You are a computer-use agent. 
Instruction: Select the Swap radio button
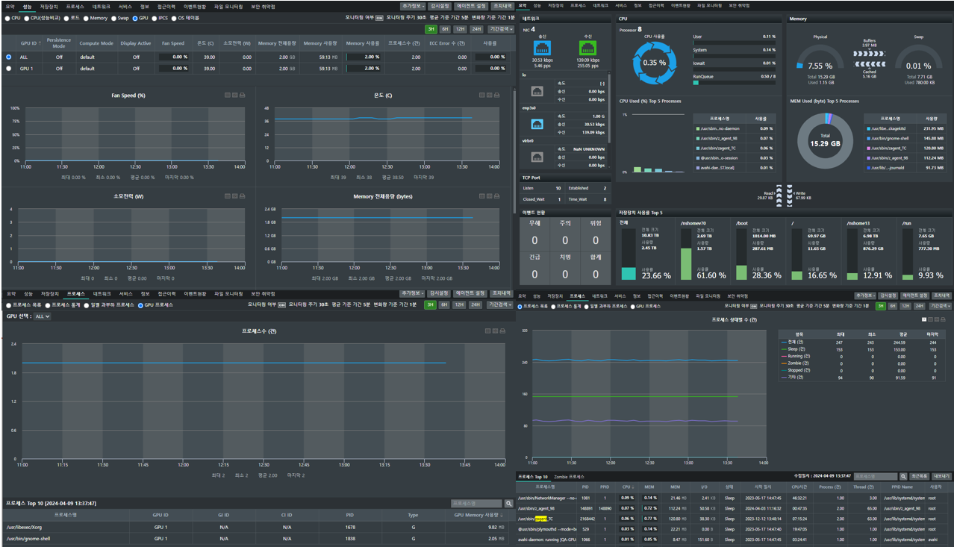point(115,18)
